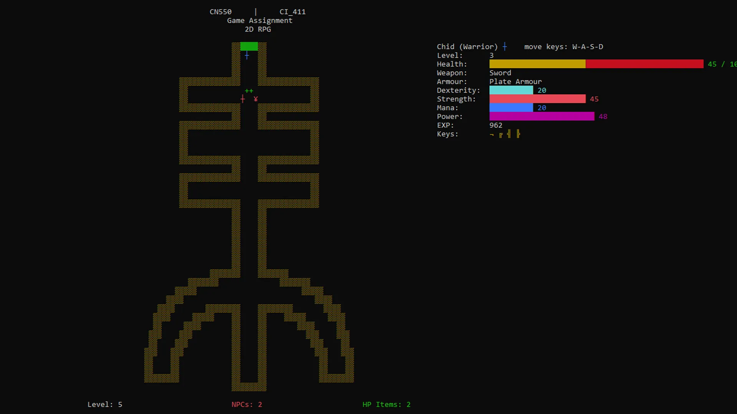
Task: Click the red ¥ NPC enemy
Action: point(256,99)
